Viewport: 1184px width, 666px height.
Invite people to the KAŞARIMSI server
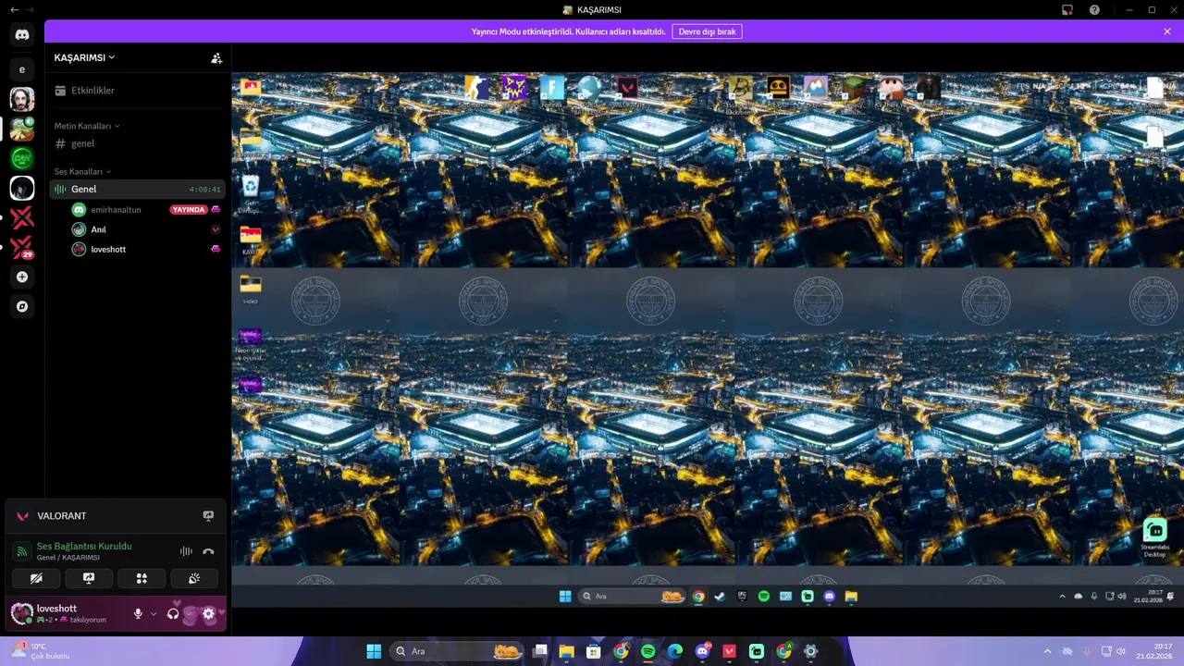[x=216, y=57]
